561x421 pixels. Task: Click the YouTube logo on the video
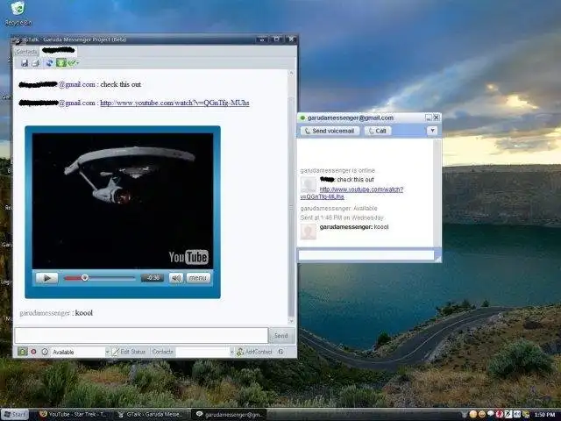click(x=188, y=257)
